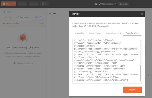Open the APIs beta tab
Viewport: 152px width, 98px height.
39,17
